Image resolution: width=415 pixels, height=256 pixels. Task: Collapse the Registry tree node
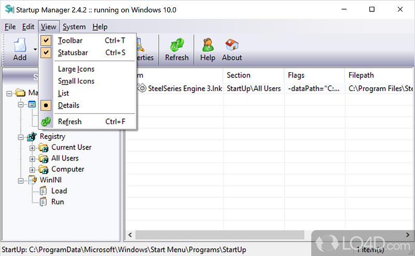(20, 137)
